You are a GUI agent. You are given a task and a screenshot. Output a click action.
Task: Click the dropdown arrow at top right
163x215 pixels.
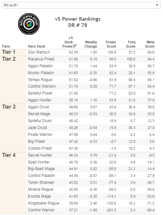[157, 5]
